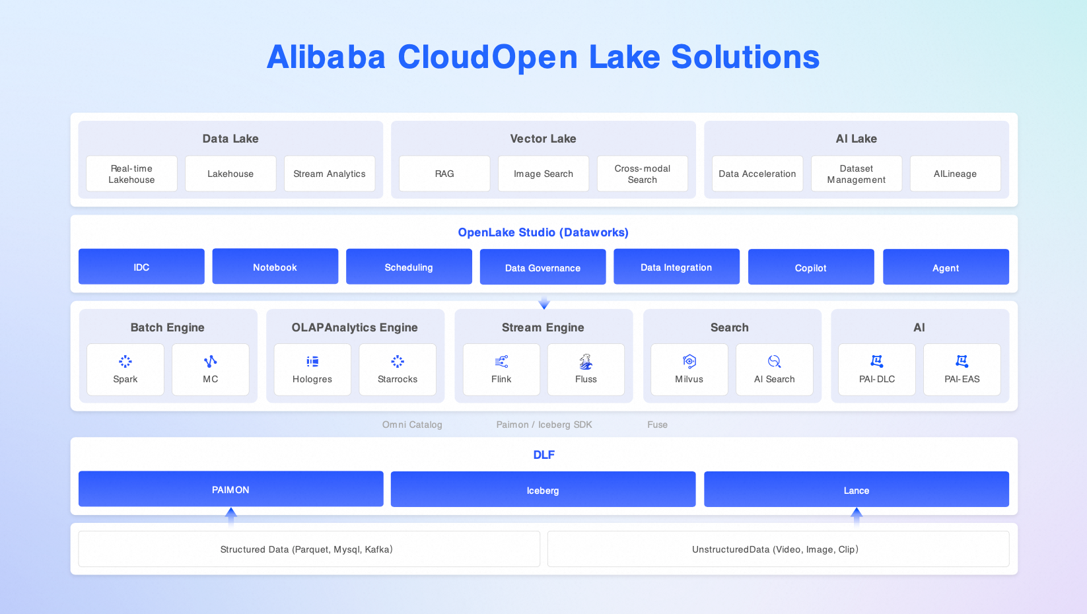Select the Scheduling button
Screen dimensions: 1087x614
point(409,267)
